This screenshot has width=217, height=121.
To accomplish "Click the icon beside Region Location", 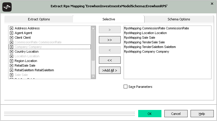I will click(12, 61).
